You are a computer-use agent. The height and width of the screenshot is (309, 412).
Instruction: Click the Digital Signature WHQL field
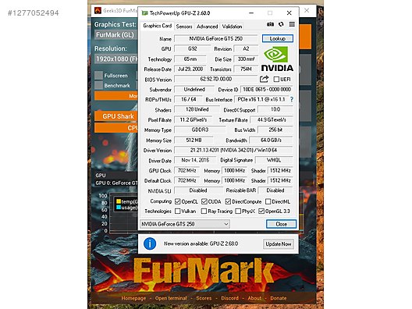274,160
